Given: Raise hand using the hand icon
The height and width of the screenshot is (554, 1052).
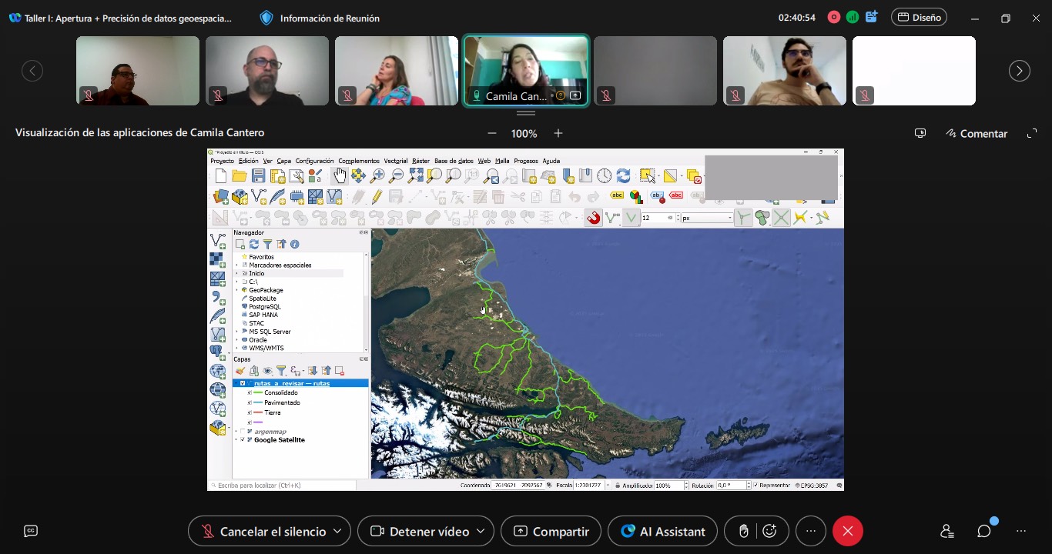Looking at the screenshot, I should pos(743,531).
